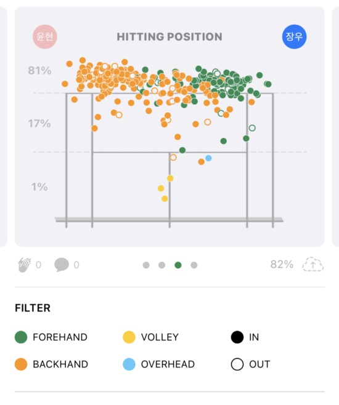Screen dimensions: 339x405
Task: Click the lowest yellow volley dot
Action: tap(165, 198)
